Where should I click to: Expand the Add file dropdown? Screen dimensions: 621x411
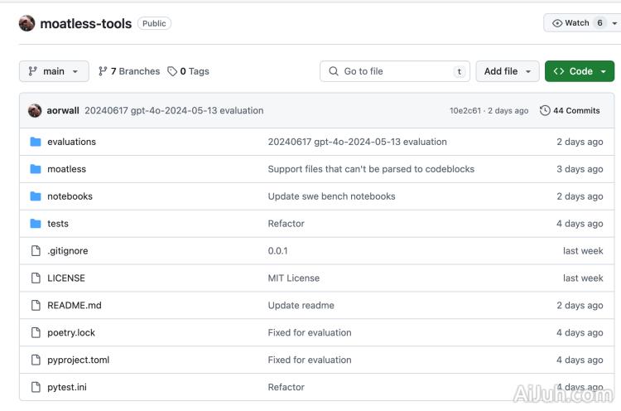[507, 71]
